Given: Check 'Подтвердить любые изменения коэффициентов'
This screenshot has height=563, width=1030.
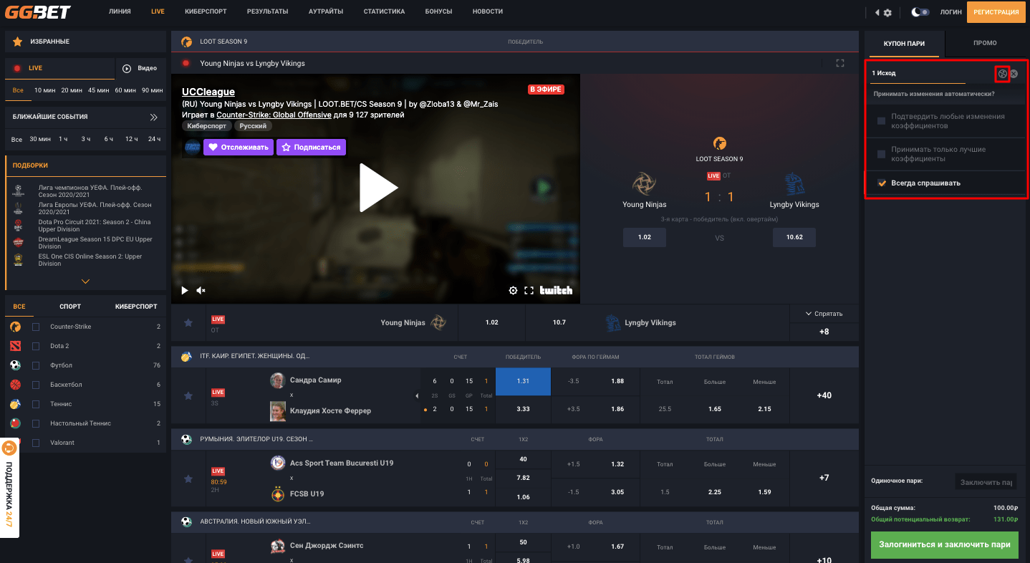Looking at the screenshot, I should pos(881,120).
